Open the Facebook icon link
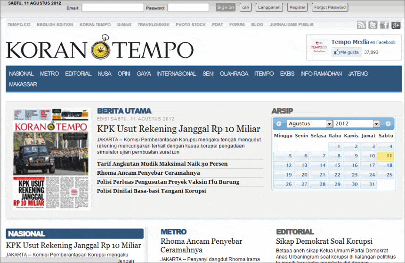 tap(384, 25)
